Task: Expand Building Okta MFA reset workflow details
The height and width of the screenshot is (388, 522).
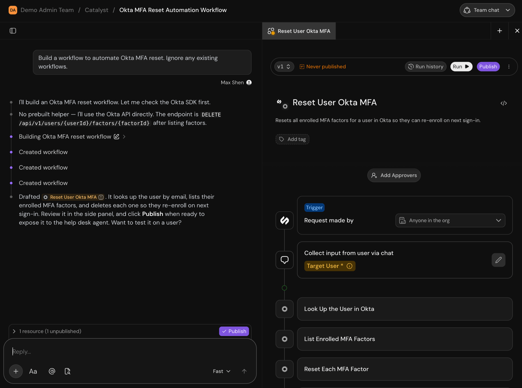Action: click(124, 137)
